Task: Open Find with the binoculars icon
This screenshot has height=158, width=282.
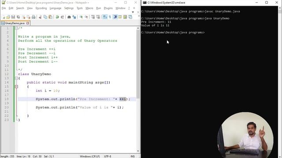Action: click(x=69, y=17)
